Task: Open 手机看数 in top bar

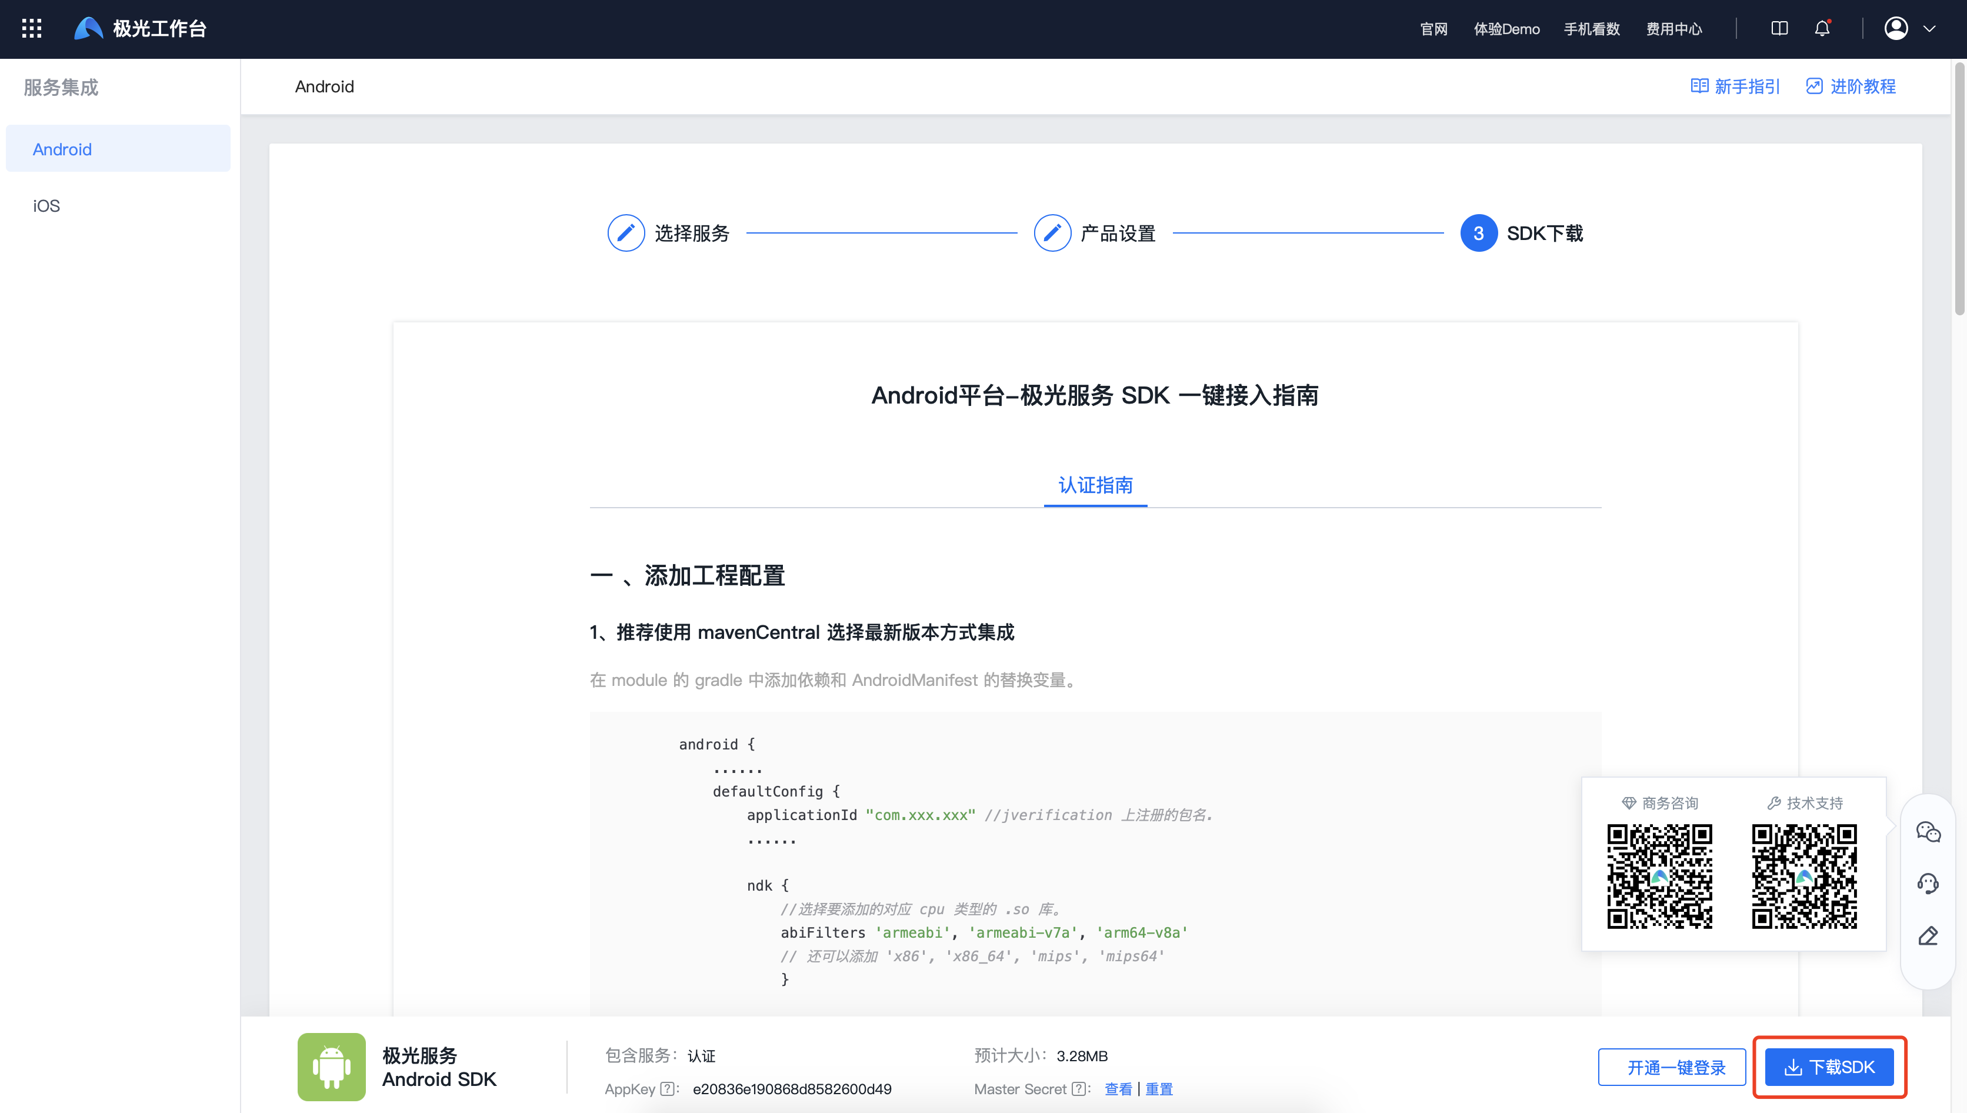Action: point(1592,29)
